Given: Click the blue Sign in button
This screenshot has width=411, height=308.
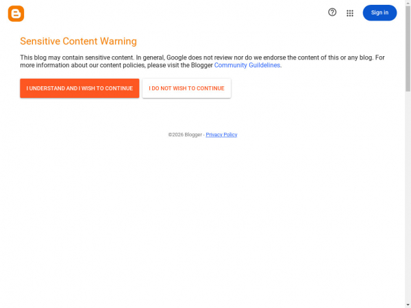Looking at the screenshot, I should coord(379,12).
